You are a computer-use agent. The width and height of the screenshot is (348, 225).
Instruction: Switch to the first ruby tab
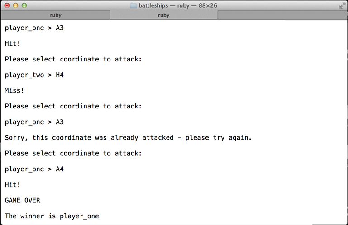(x=56, y=15)
